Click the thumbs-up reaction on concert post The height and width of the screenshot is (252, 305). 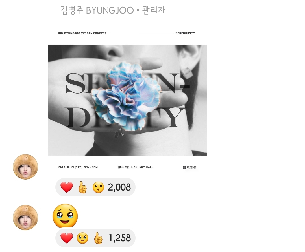(x=82, y=187)
